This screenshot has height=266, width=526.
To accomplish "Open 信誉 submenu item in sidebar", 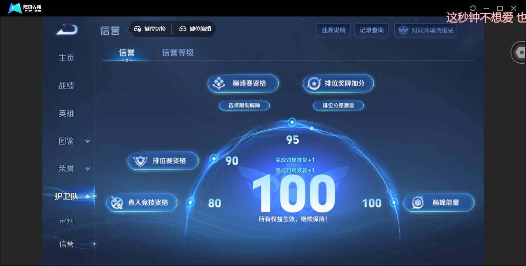I will 66,244.
